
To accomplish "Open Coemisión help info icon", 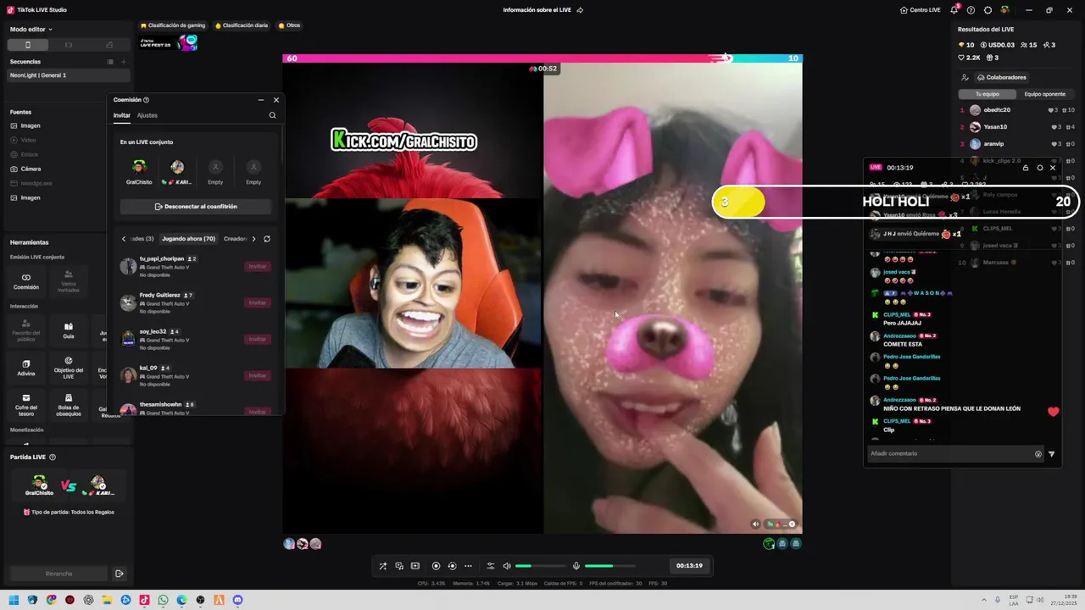I will (146, 100).
